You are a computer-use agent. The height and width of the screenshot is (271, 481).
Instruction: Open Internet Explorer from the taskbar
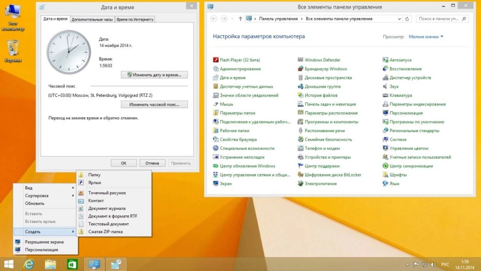pos(29,264)
